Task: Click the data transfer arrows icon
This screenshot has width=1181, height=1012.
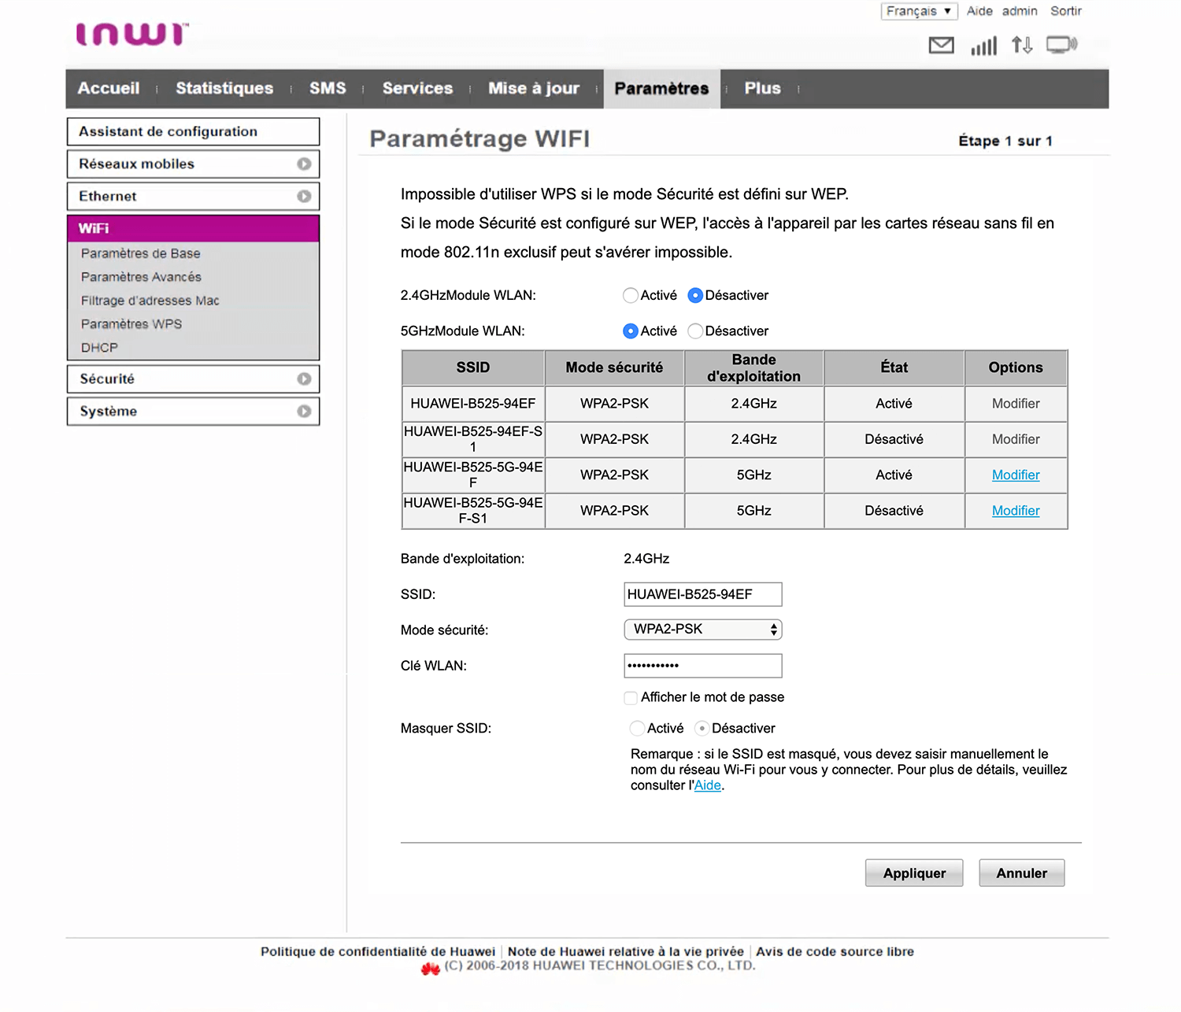Action: [1022, 46]
